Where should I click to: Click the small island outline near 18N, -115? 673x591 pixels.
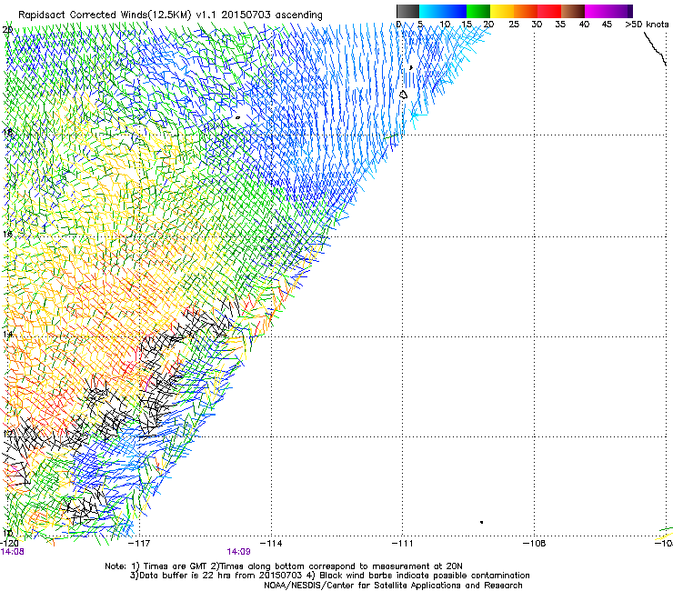[237, 117]
